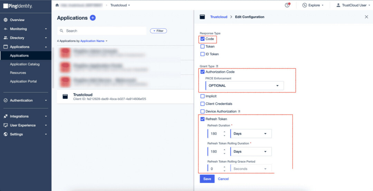The height and width of the screenshot is (191, 373).
Task: Open the Rolling Grace Period Seconds dropdown
Action: (x=251, y=169)
